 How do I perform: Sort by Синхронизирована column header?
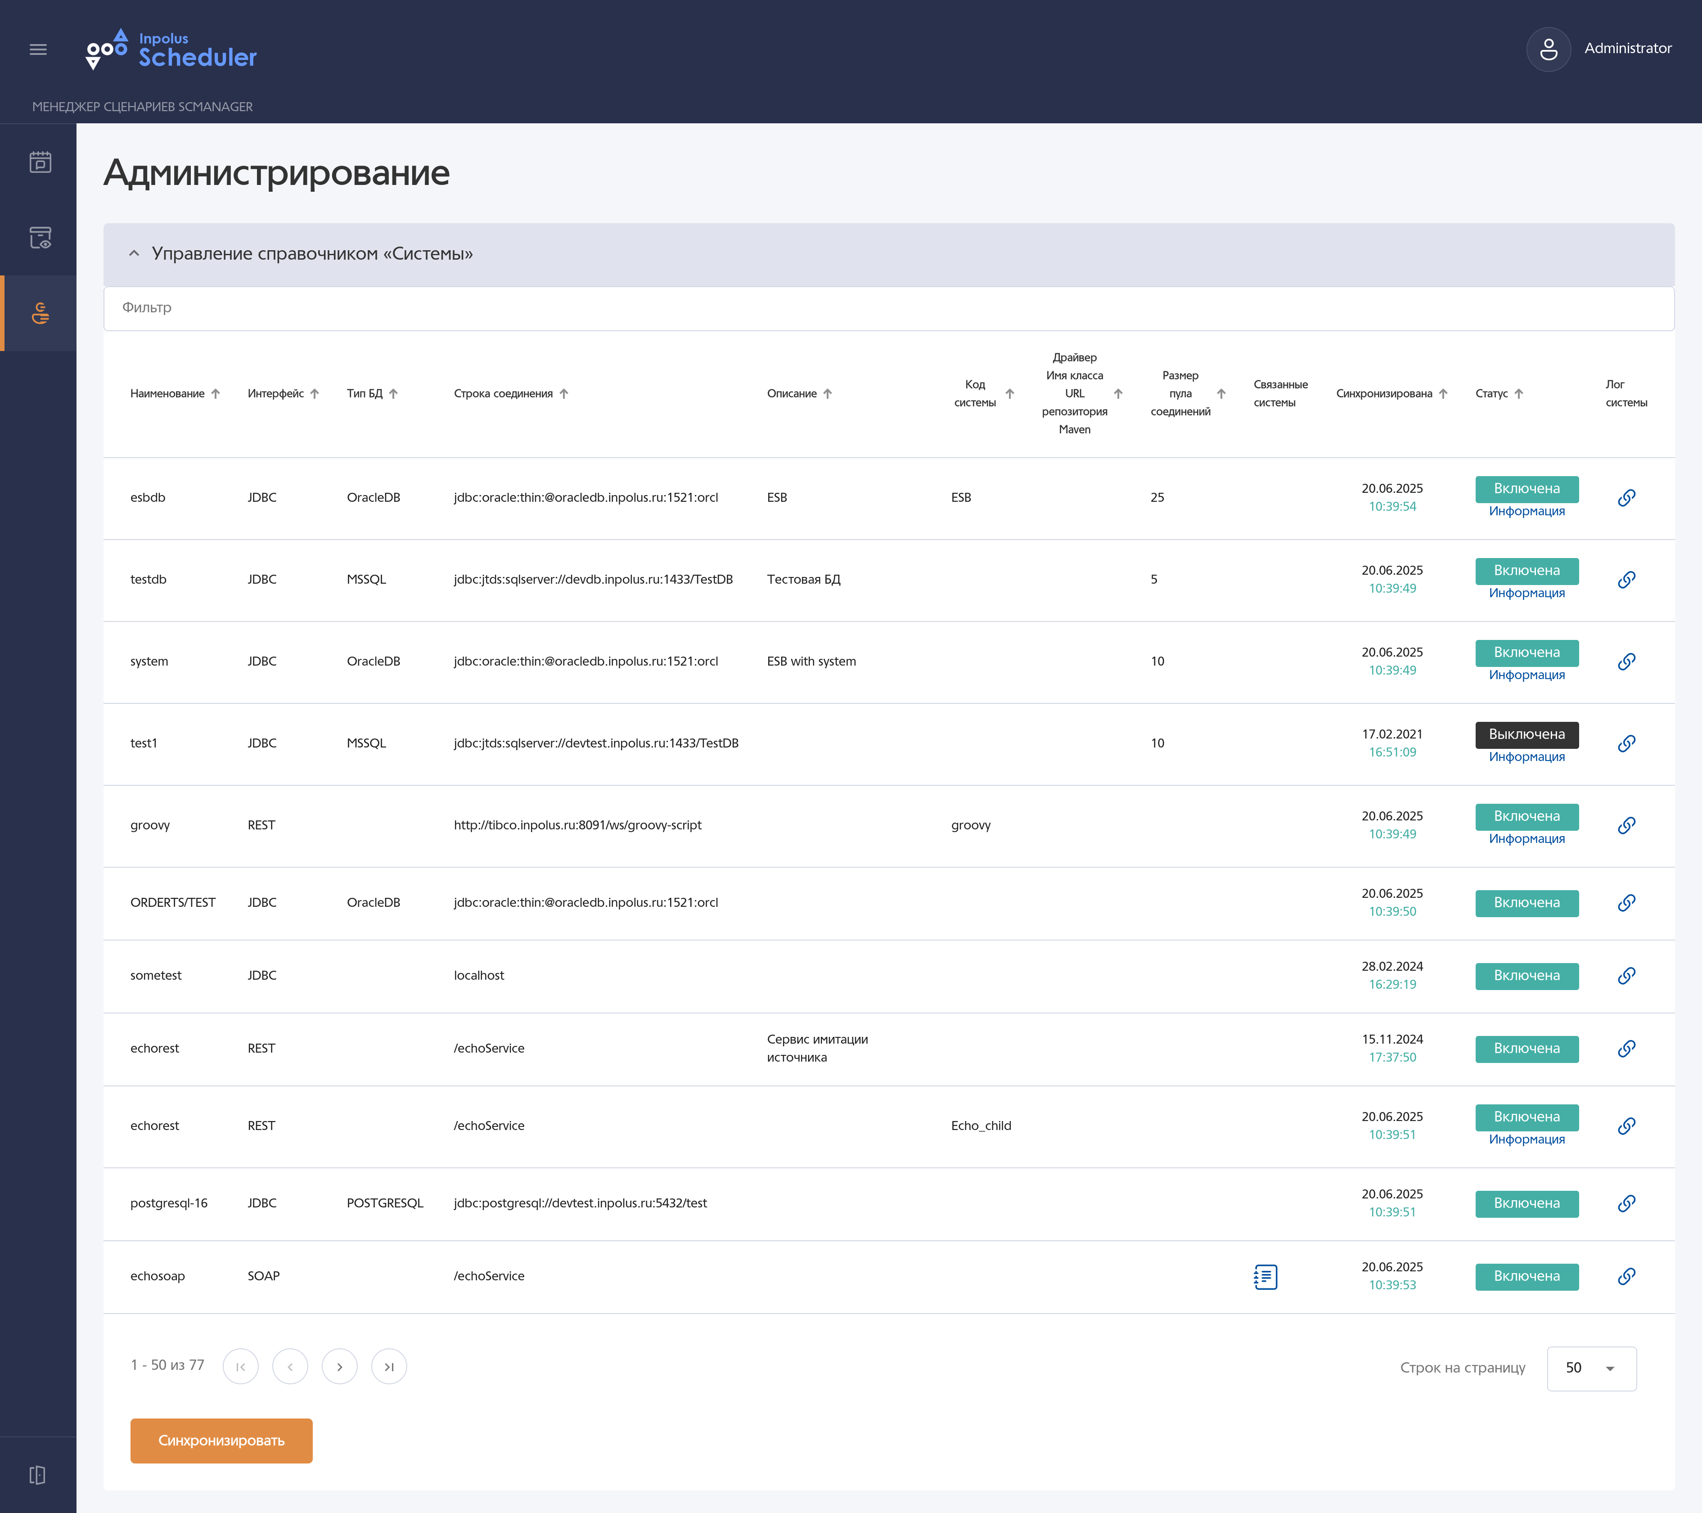[1384, 393]
